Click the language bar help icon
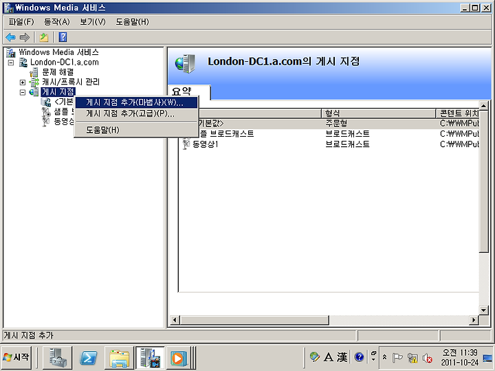The width and height of the screenshot is (495, 371). tap(359, 357)
